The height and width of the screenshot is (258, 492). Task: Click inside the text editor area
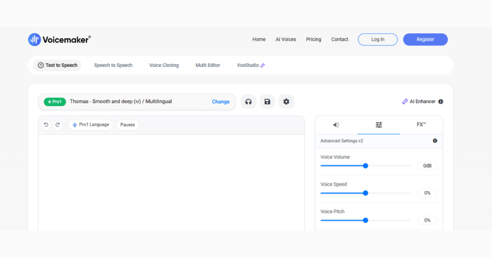(x=172, y=183)
